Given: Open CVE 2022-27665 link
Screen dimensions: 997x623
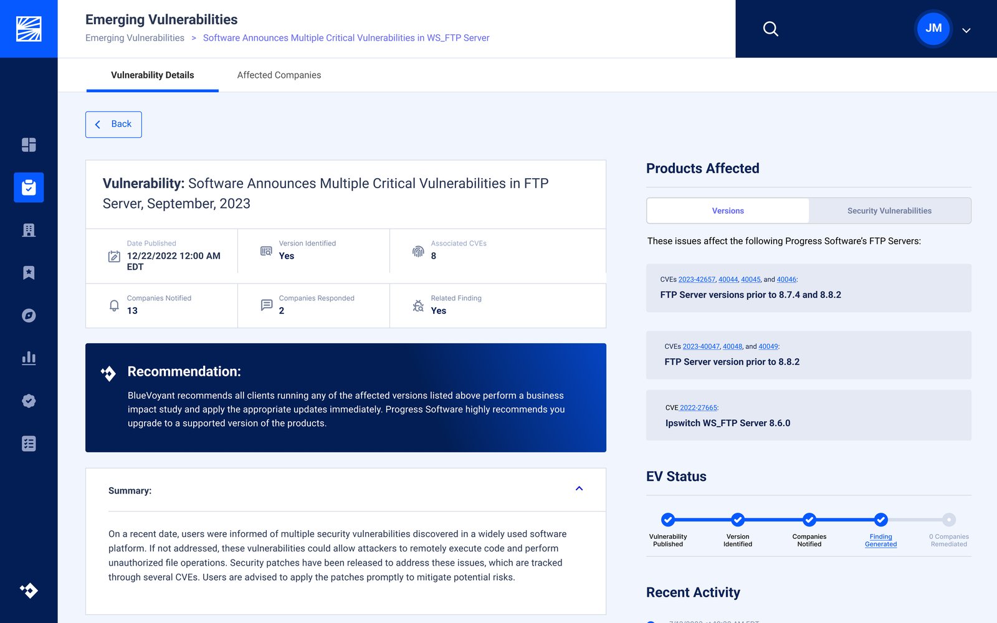Looking at the screenshot, I should (699, 408).
